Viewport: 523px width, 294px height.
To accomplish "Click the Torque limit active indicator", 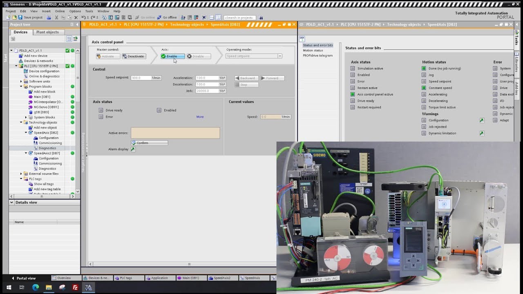I will pyautogui.click(x=424, y=107).
